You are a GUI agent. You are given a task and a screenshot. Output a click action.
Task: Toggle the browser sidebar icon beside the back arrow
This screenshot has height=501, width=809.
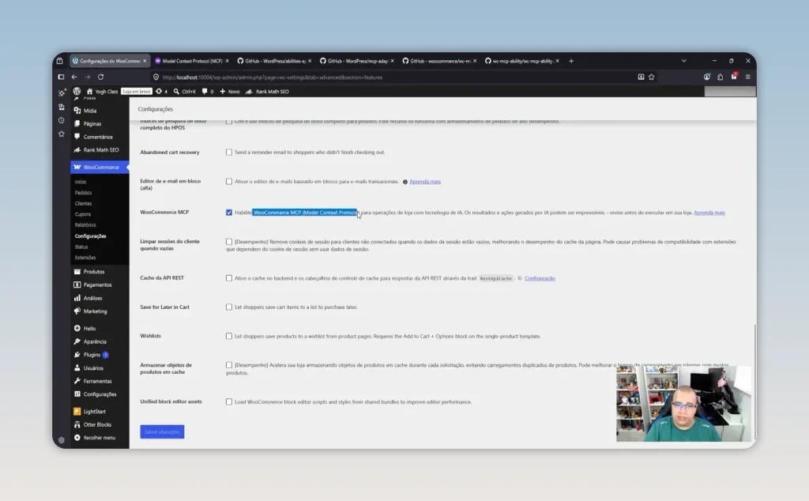pyautogui.click(x=61, y=77)
